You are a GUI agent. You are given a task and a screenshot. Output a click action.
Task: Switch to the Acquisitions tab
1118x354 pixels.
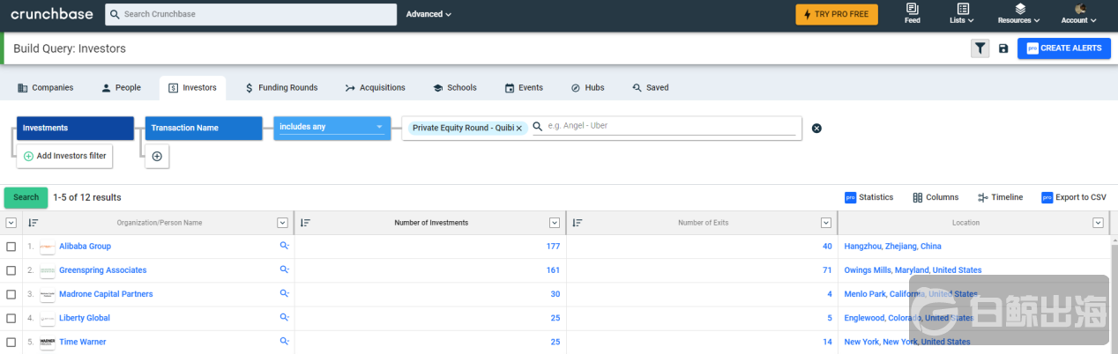coord(375,88)
